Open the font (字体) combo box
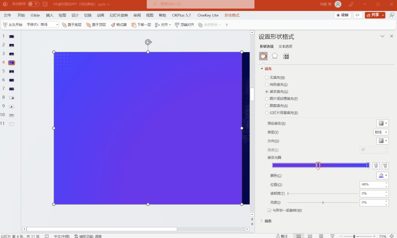Screen dimensions: 397x238 [49, 25]
